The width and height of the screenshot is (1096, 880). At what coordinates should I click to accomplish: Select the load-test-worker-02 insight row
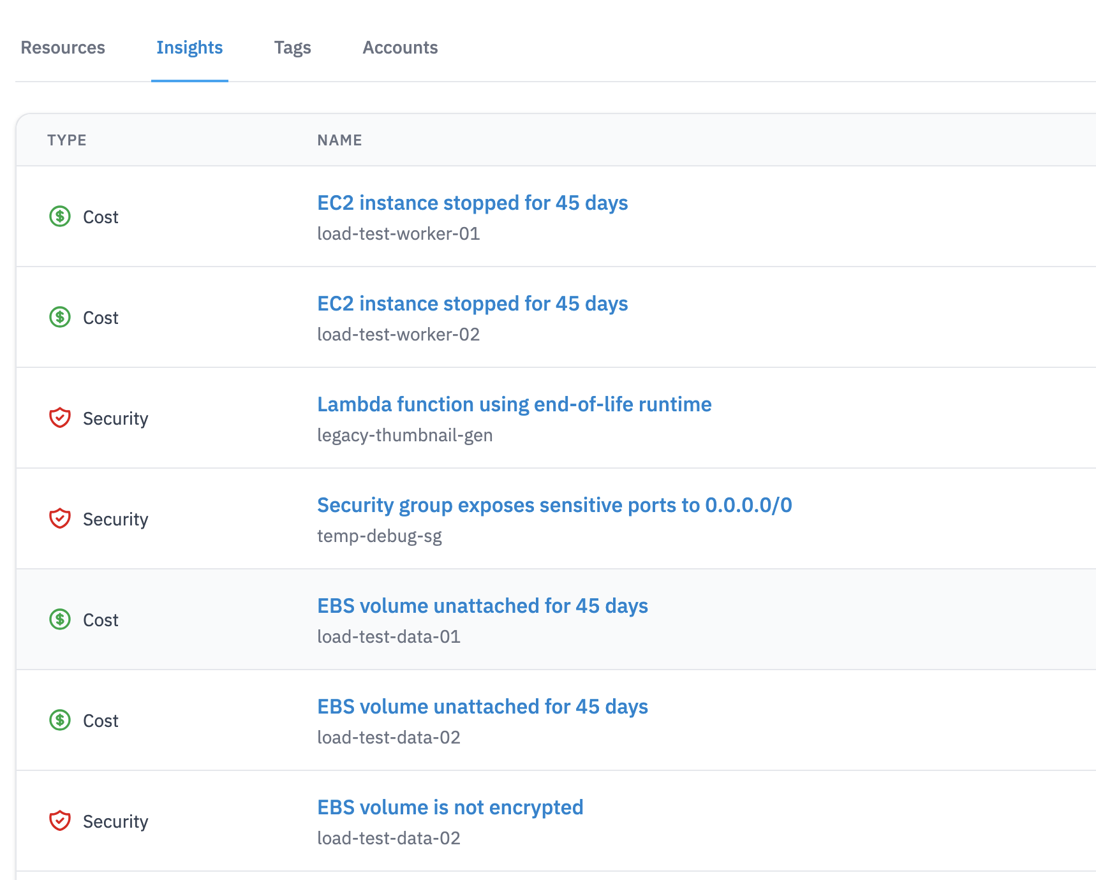(x=473, y=304)
